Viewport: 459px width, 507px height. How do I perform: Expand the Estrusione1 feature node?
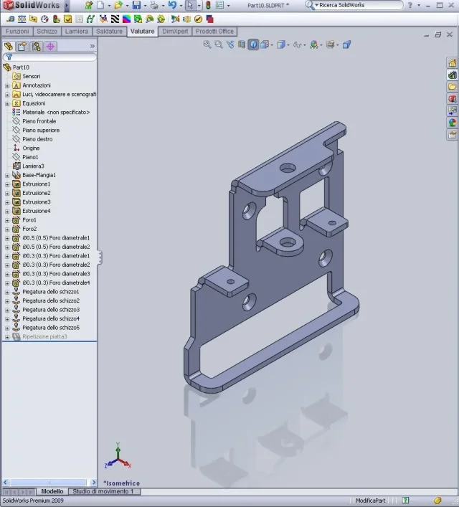point(7,184)
